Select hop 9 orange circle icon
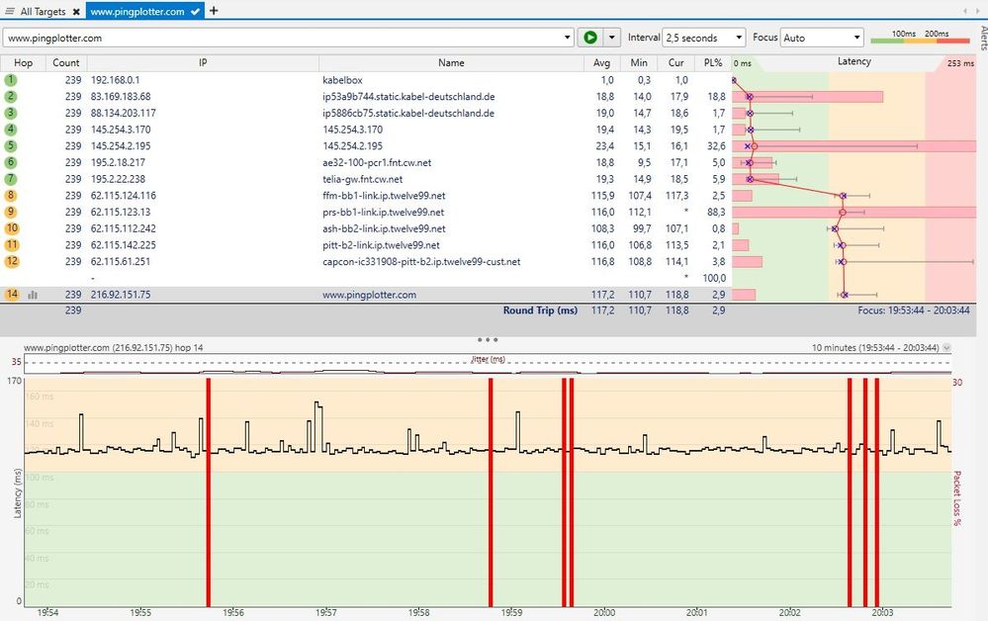 coord(11,212)
